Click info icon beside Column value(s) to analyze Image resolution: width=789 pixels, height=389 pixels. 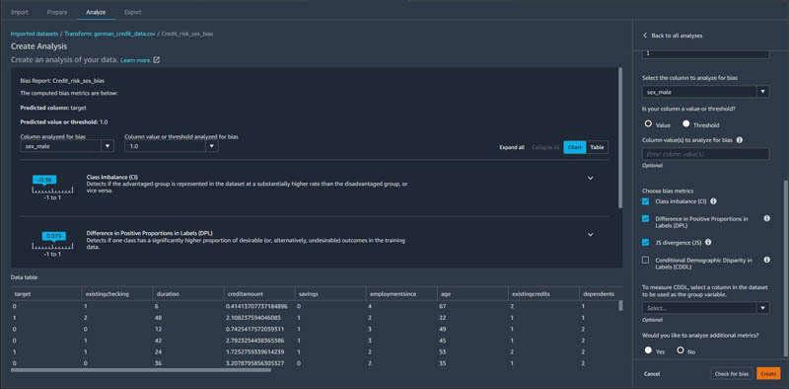[x=739, y=140]
